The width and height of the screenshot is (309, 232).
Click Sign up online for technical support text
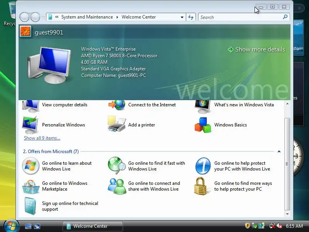[x=70, y=206]
